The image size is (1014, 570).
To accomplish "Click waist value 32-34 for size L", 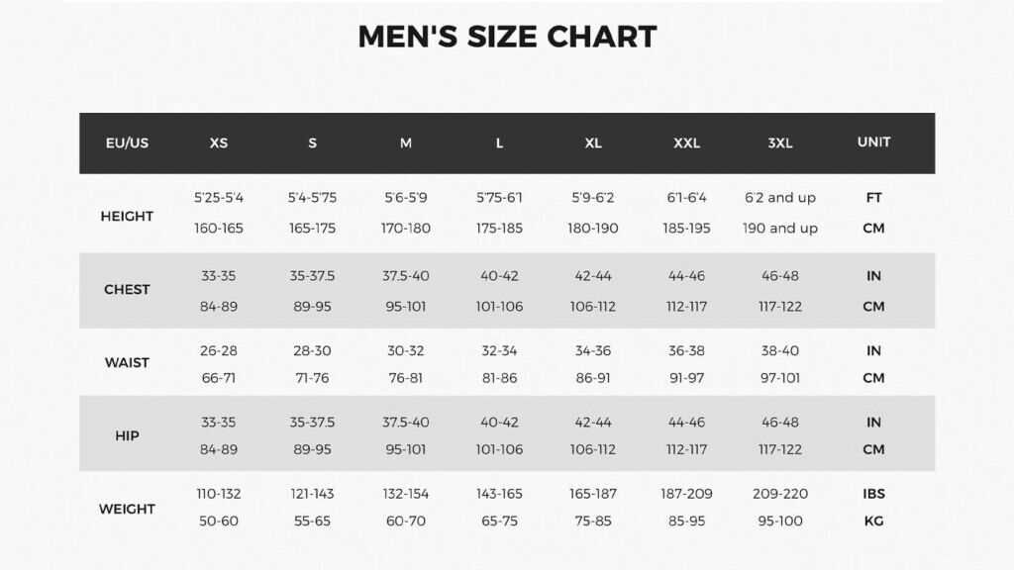I will click(x=499, y=351).
